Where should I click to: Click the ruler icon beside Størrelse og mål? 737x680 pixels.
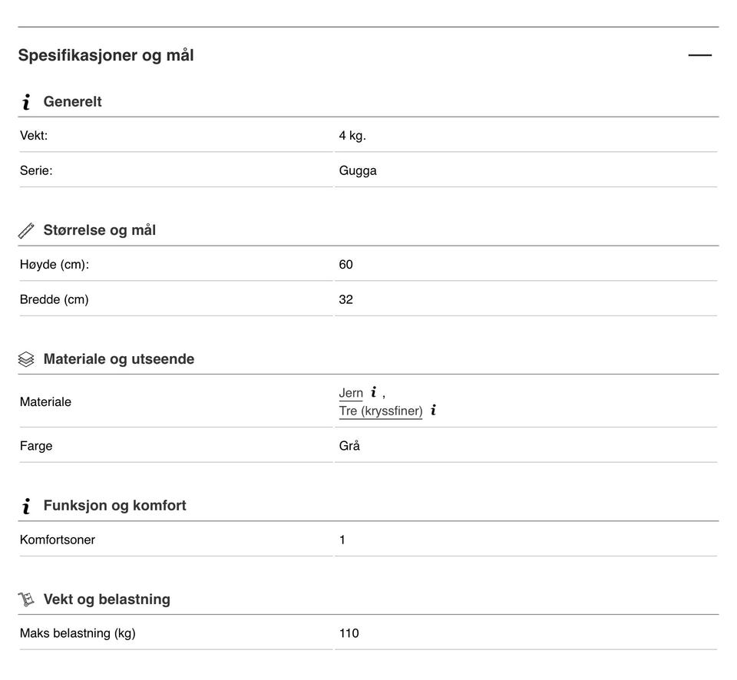[26, 230]
